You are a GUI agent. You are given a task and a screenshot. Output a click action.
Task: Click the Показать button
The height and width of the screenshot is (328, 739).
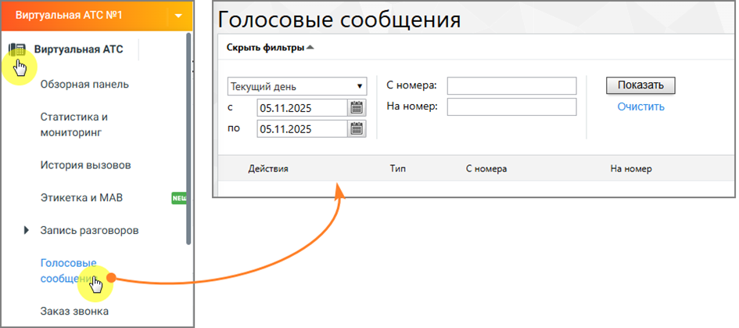640,85
